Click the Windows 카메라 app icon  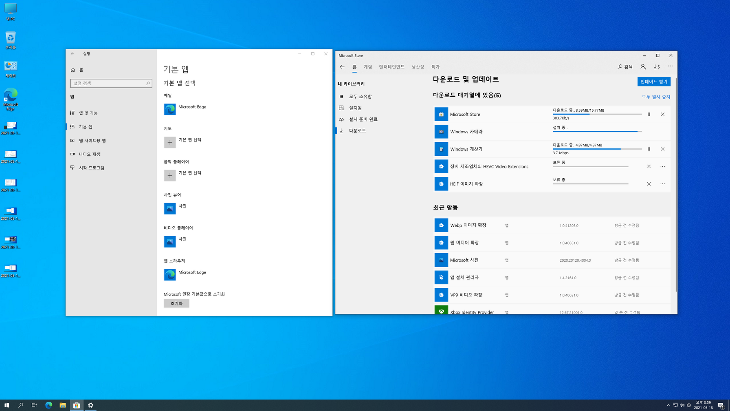tap(441, 132)
